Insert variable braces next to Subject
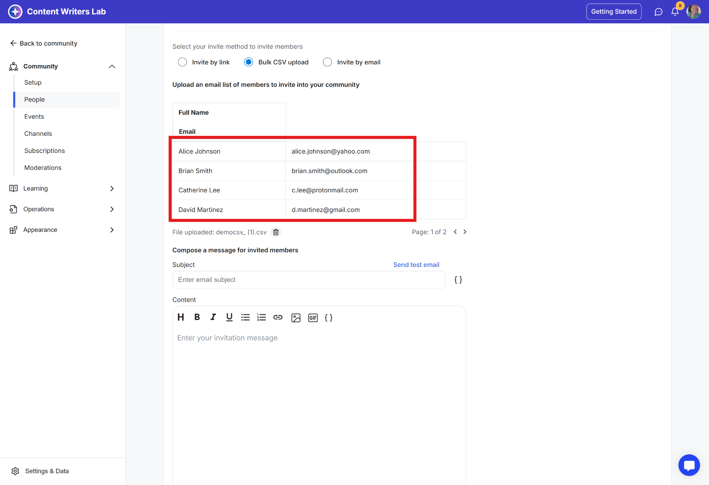Screen dimensions: 709x485 458,280
